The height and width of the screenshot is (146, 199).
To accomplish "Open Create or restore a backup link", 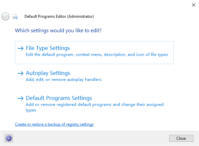I will tap(54, 124).
